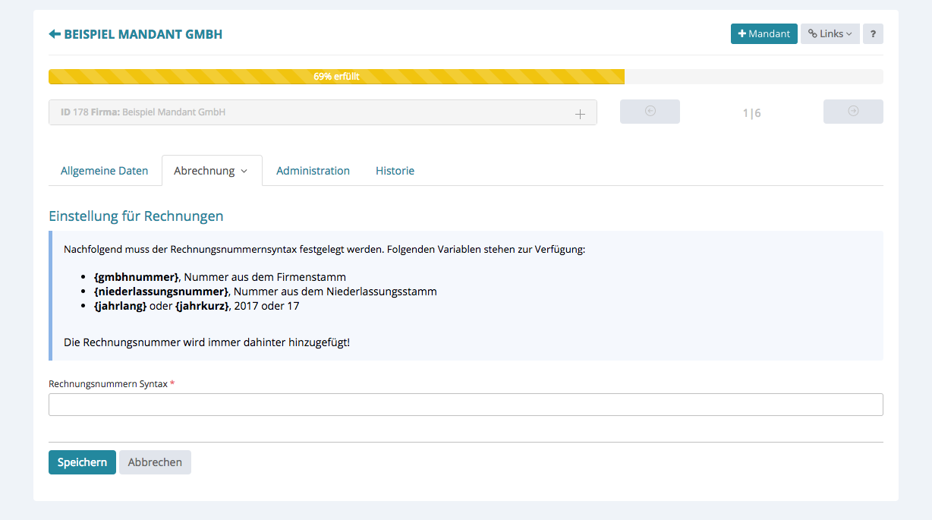Focus the Rechnungsnummern Syntax input field
The width and height of the screenshot is (932, 520).
(465, 405)
